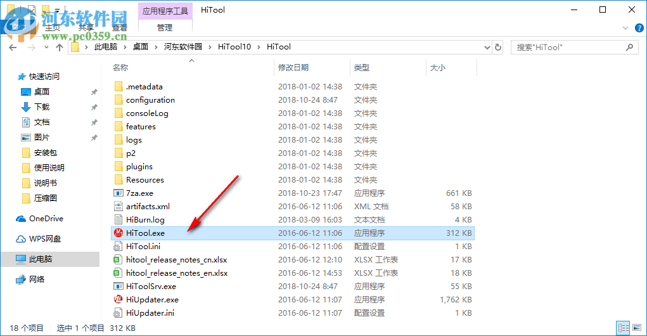This screenshot has height=336, width=647.
Task: Expand the 桌面 breadcrumb chevron
Action: [156, 47]
